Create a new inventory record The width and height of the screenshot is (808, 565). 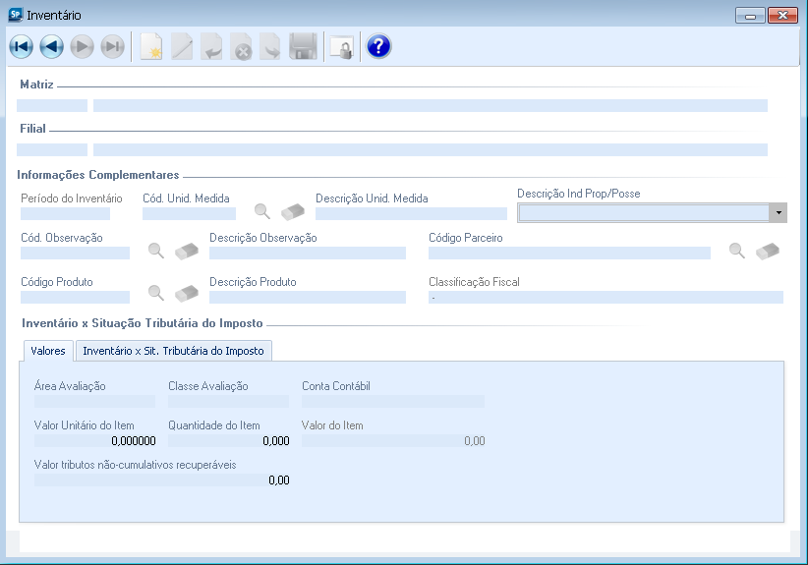[x=150, y=46]
